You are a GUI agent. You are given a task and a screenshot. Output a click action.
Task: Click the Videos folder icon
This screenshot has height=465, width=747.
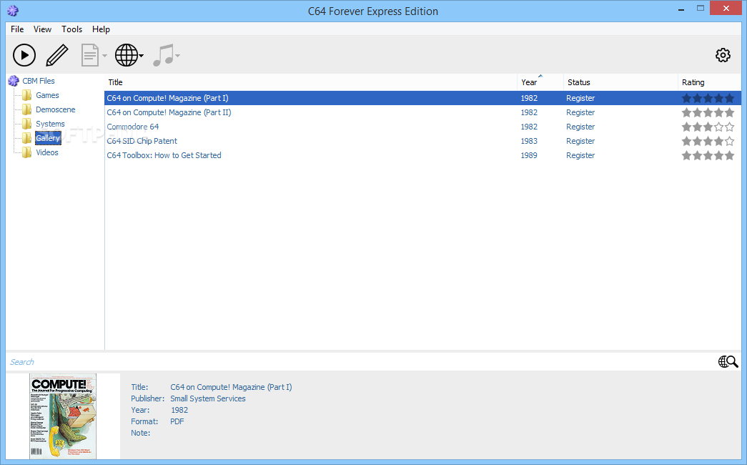tap(27, 152)
